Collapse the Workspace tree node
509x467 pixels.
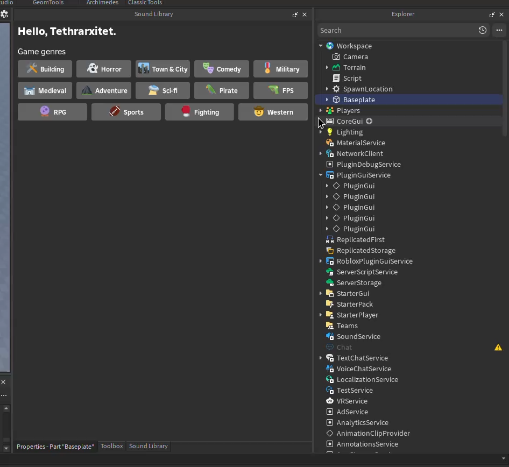321,46
